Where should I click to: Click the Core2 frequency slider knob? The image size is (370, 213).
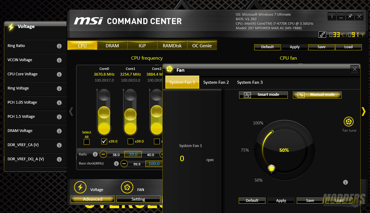(x=157, y=111)
